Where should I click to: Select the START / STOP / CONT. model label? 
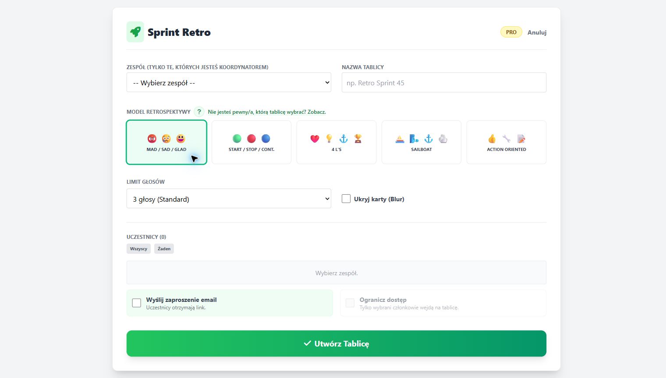(x=252, y=150)
